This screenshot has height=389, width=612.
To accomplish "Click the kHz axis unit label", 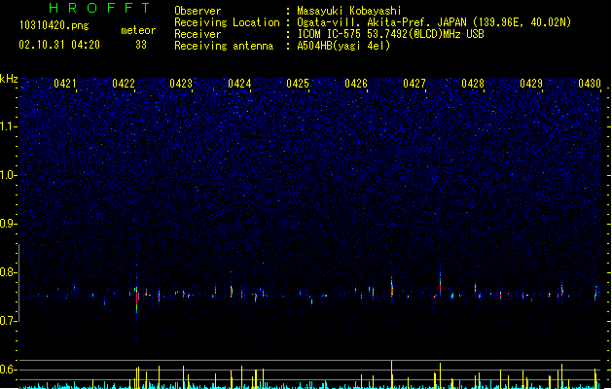I will [9, 79].
